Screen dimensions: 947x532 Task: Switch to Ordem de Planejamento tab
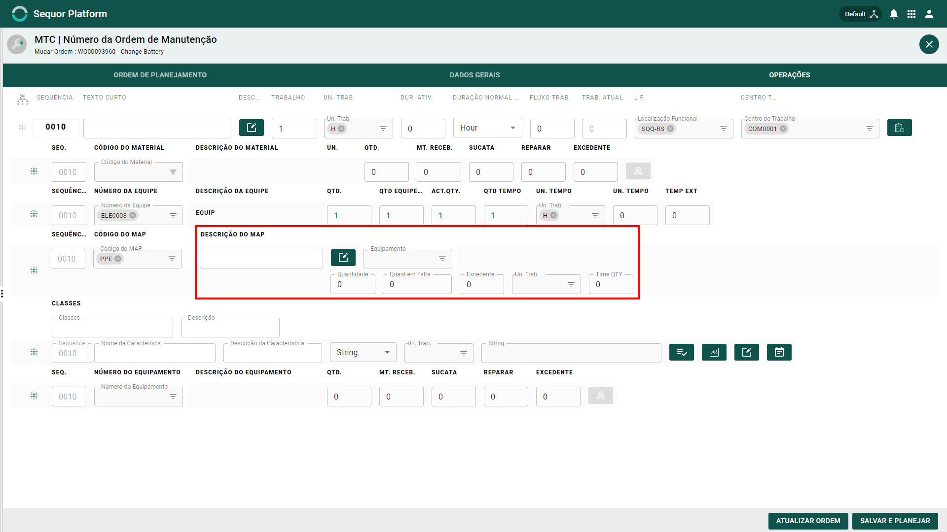pos(160,75)
